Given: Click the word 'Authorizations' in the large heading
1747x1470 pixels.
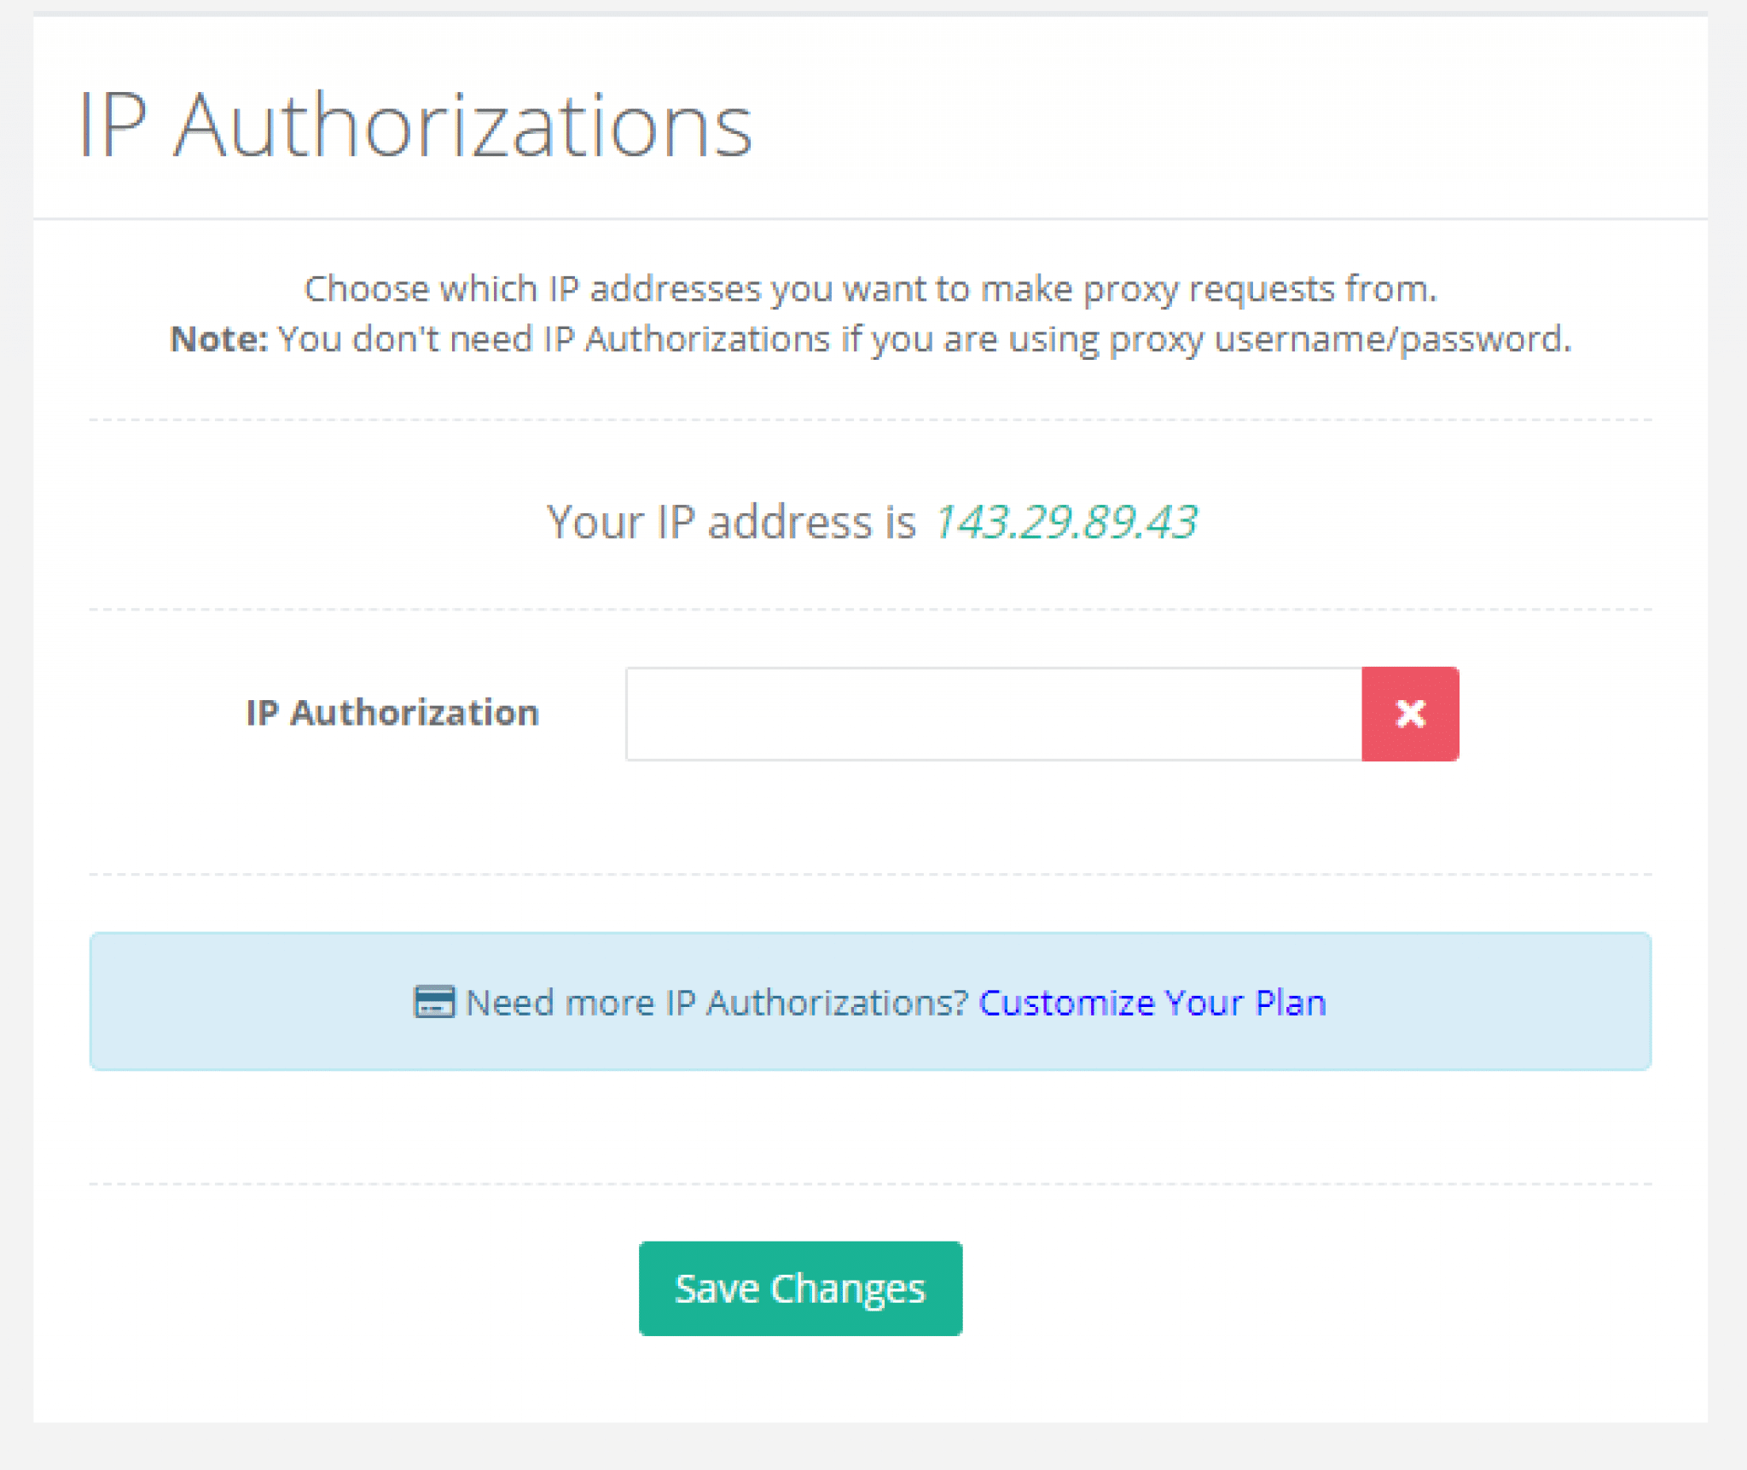Looking at the screenshot, I should (463, 126).
